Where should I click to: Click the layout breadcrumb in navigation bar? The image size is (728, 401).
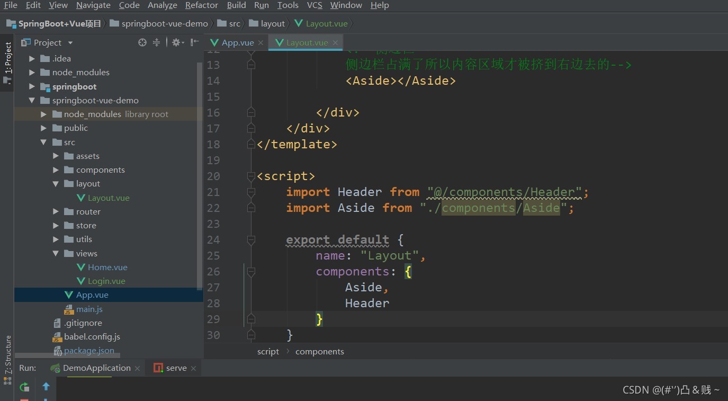point(273,23)
